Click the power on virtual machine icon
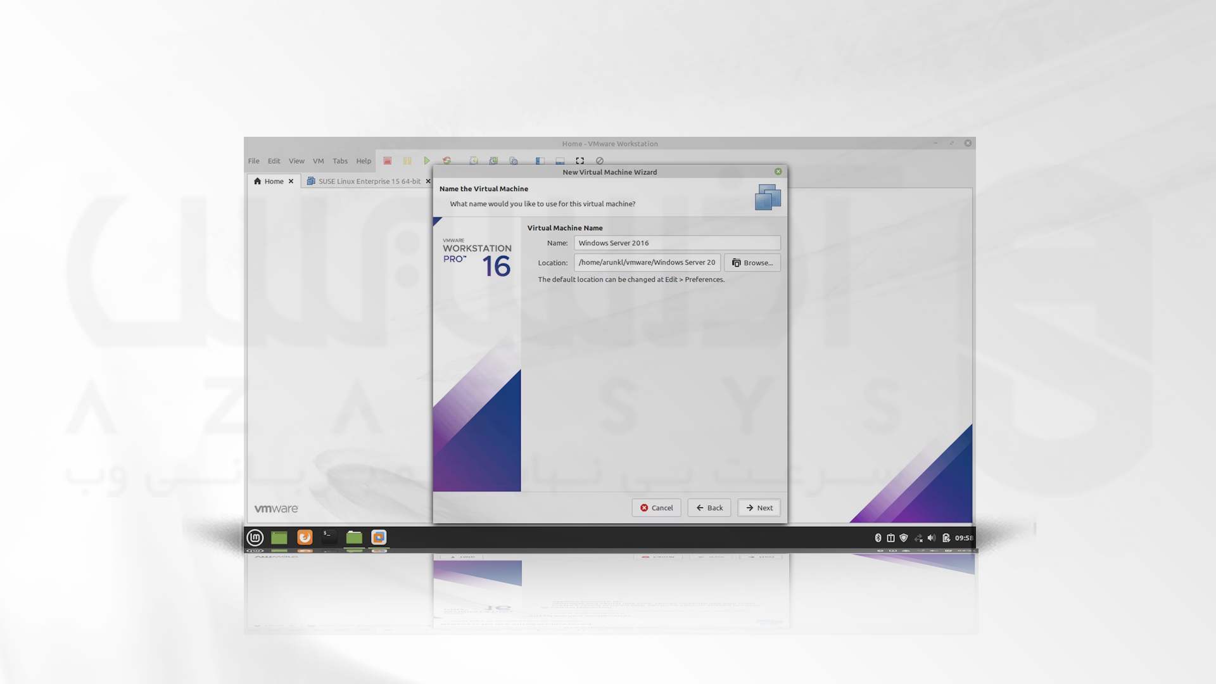This screenshot has width=1216, height=684. point(427,160)
